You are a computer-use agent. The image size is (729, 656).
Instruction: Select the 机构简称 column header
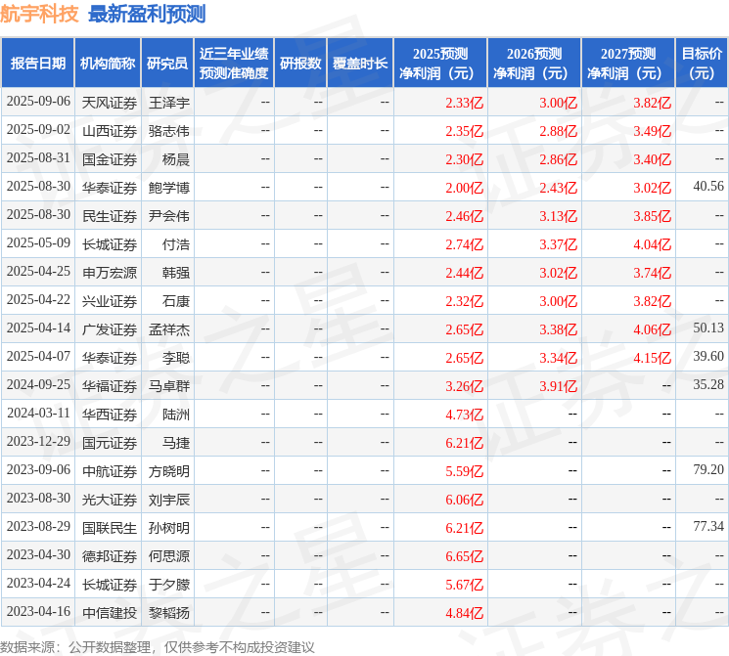point(108,64)
